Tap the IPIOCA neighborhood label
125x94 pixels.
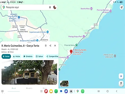coord(93,28)
